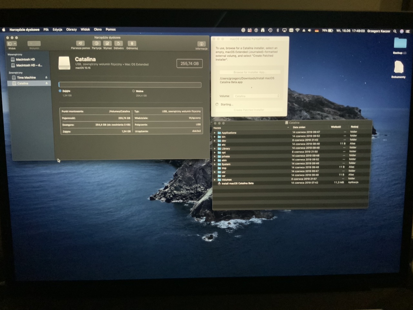413x310 pixels.
Task: Open the Obrazy menu
Action: point(71,29)
